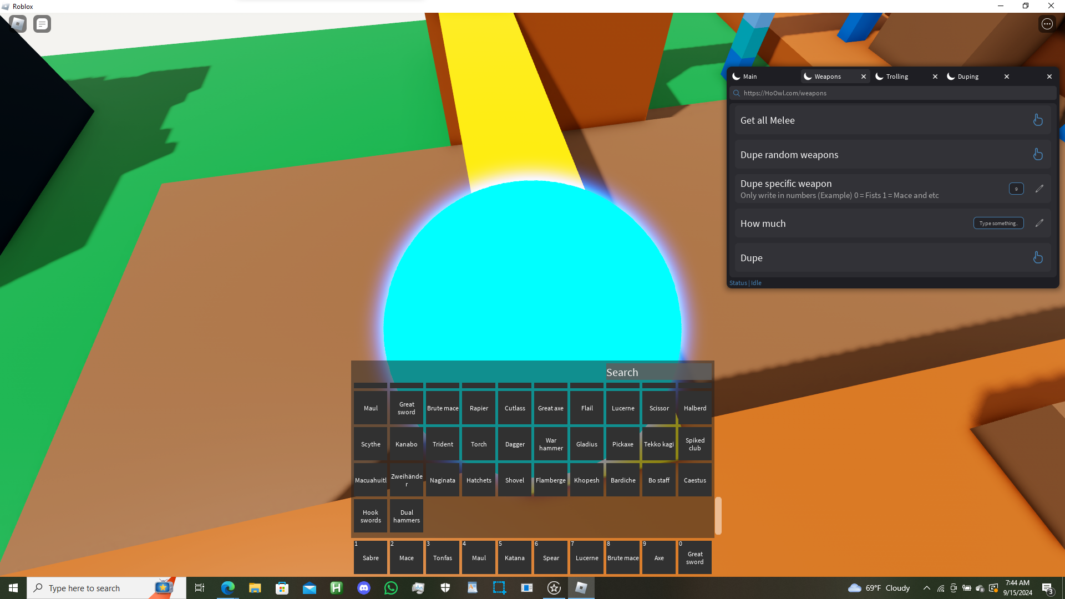This screenshot has width=1065, height=599.
Task: Click the HoOwl.com/weapons search bar
Action: click(x=892, y=93)
